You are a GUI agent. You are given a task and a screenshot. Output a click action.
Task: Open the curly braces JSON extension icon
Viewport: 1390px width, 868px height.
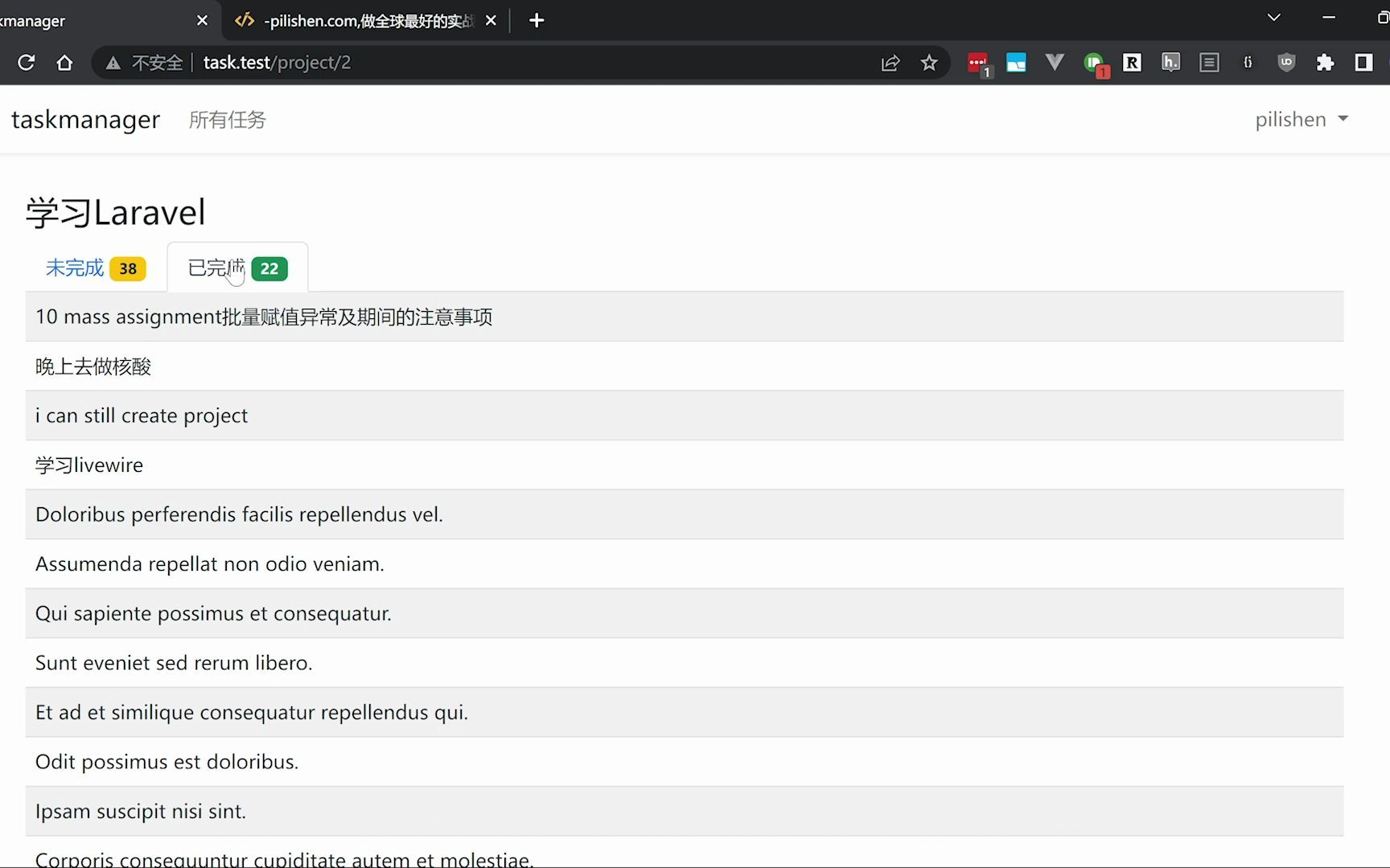(1248, 63)
